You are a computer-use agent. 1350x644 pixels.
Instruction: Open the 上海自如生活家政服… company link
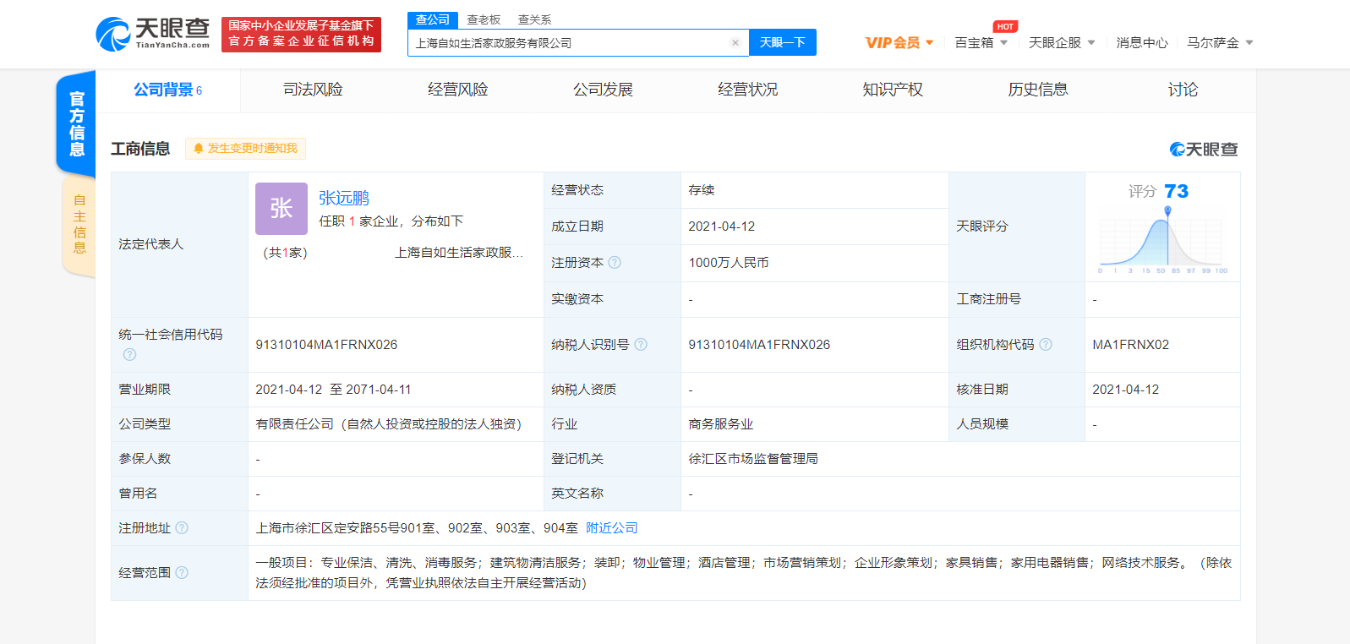[x=459, y=253]
